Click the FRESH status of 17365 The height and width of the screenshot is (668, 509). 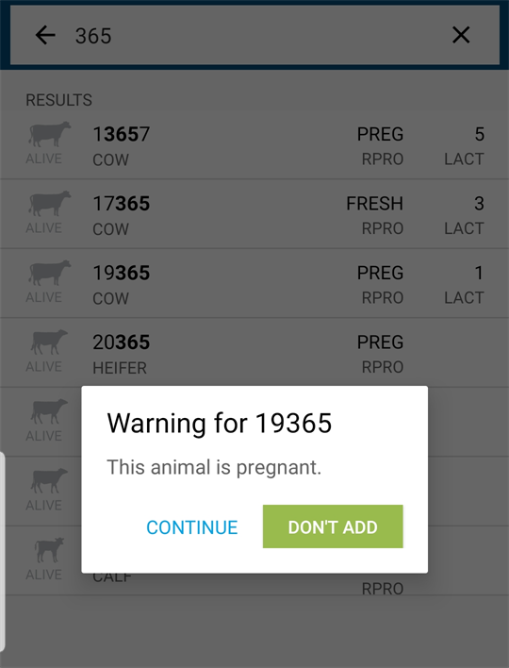coord(374,204)
